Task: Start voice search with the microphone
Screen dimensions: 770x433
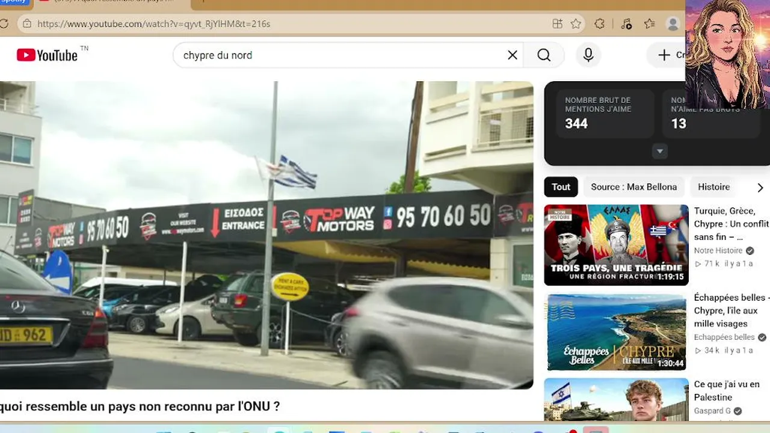Action: (x=588, y=55)
